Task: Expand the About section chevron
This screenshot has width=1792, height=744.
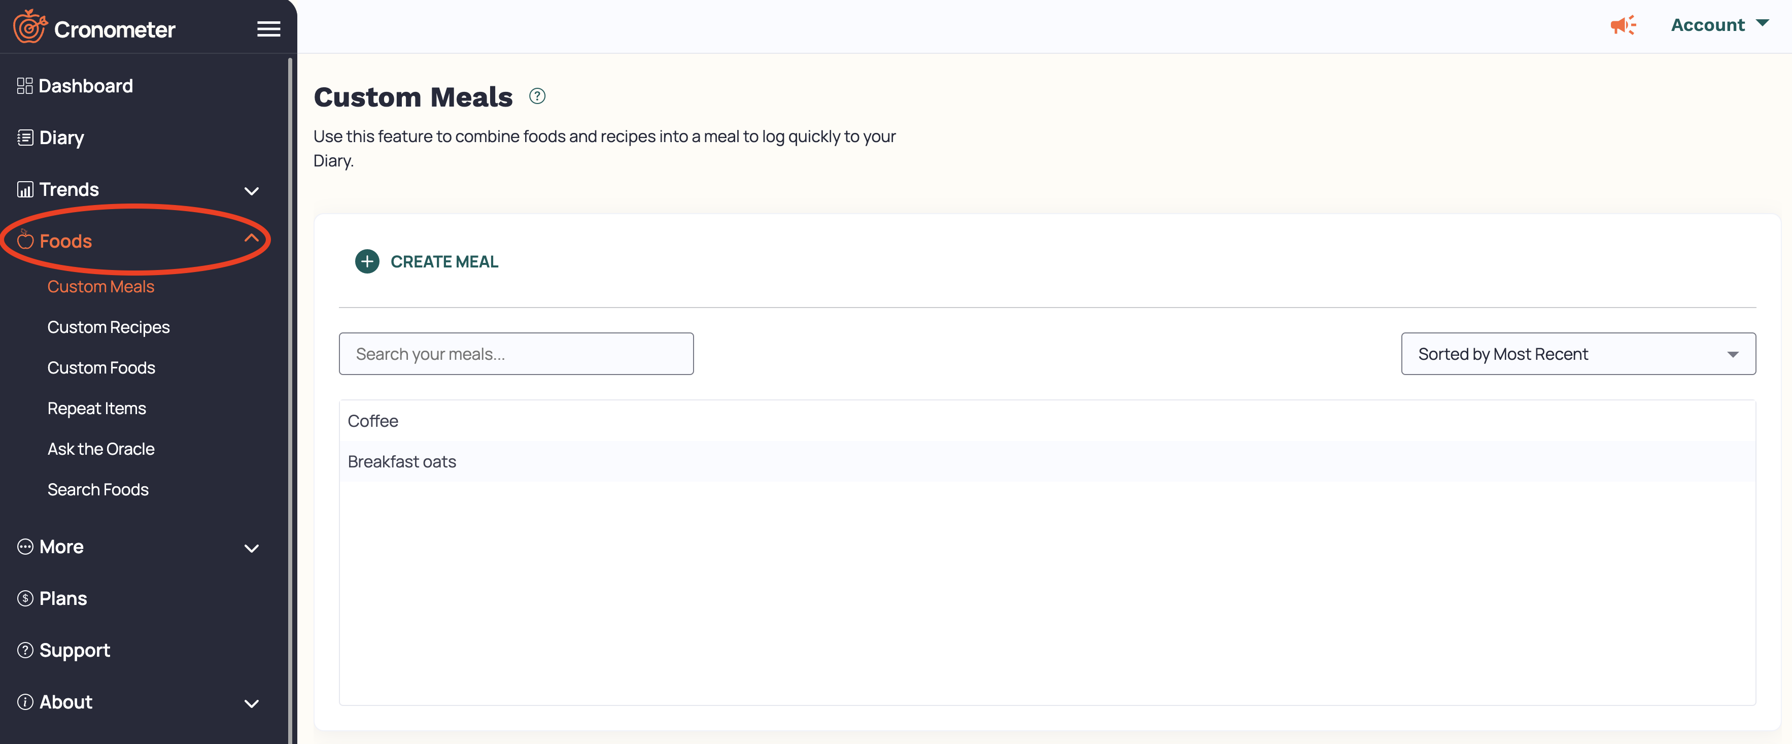Action: tap(252, 703)
